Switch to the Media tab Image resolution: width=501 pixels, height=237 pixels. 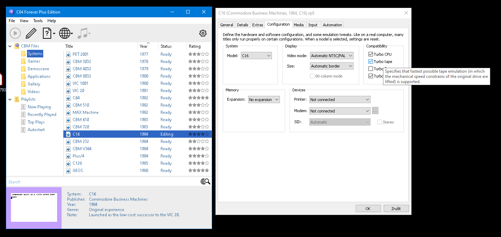click(x=299, y=25)
